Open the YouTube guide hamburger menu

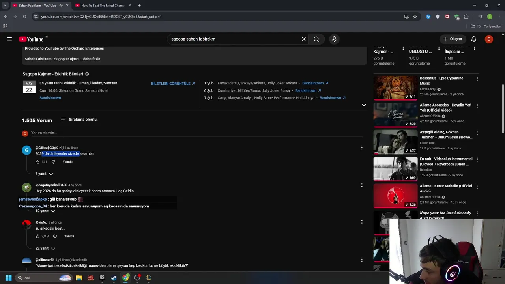click(x=9, y=39)
